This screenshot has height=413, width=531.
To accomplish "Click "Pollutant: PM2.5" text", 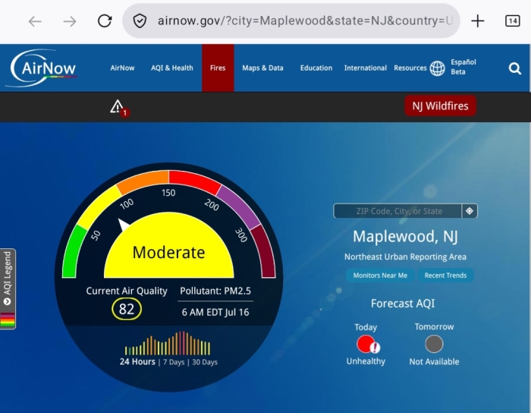I will [215, 291].
